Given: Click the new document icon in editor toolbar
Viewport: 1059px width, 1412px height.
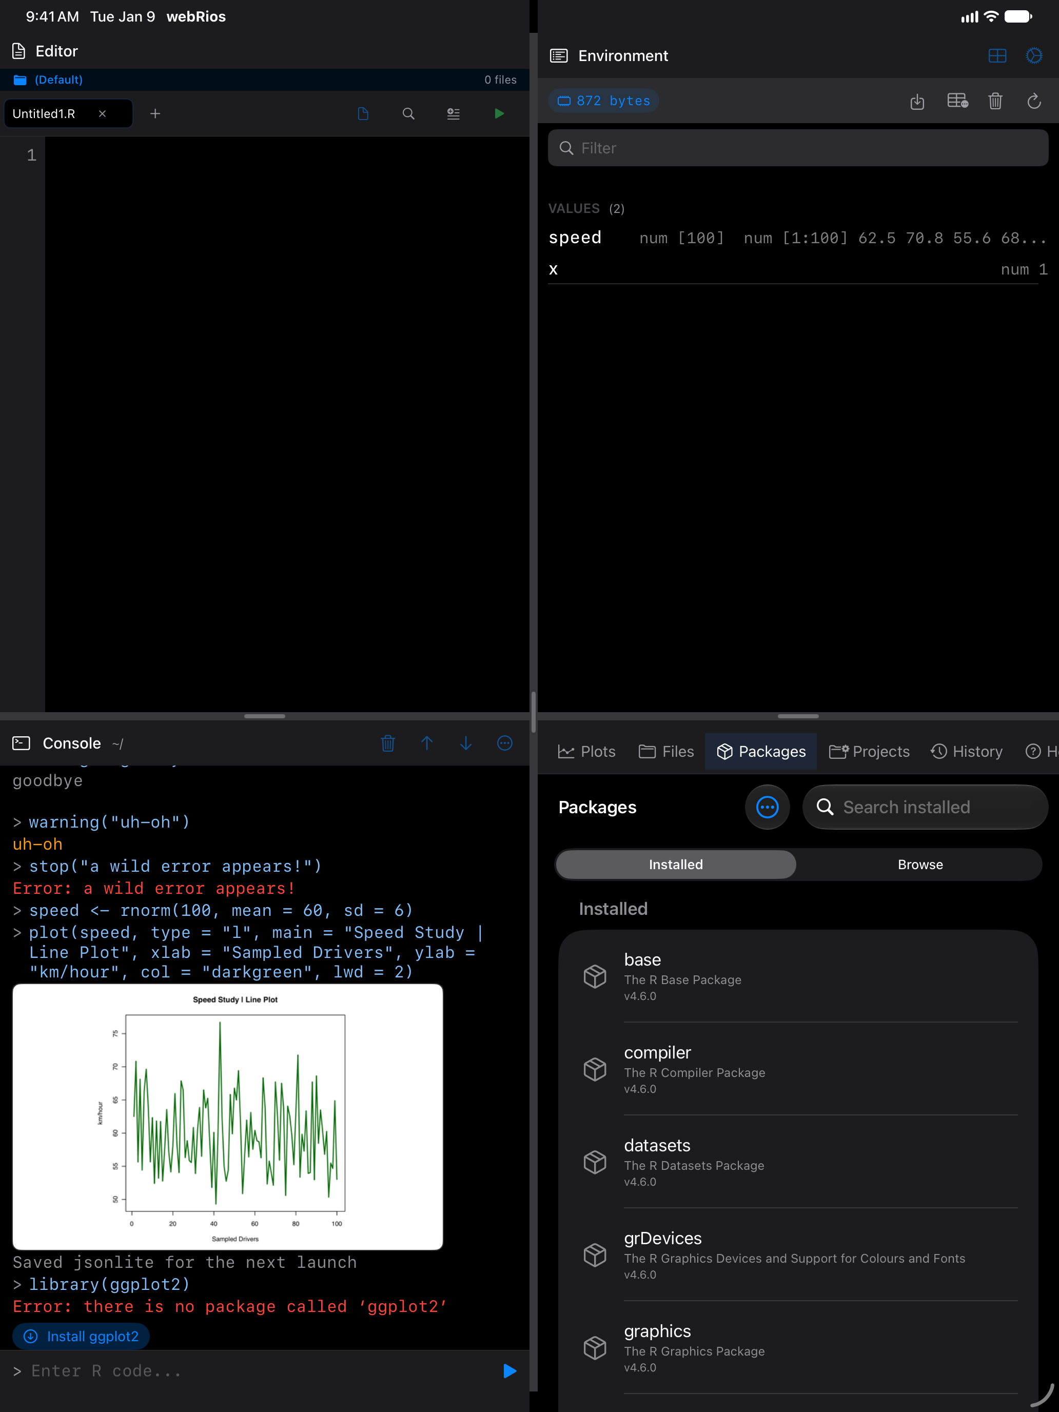Looking at the screenshot, I should (x=363, y=113).
